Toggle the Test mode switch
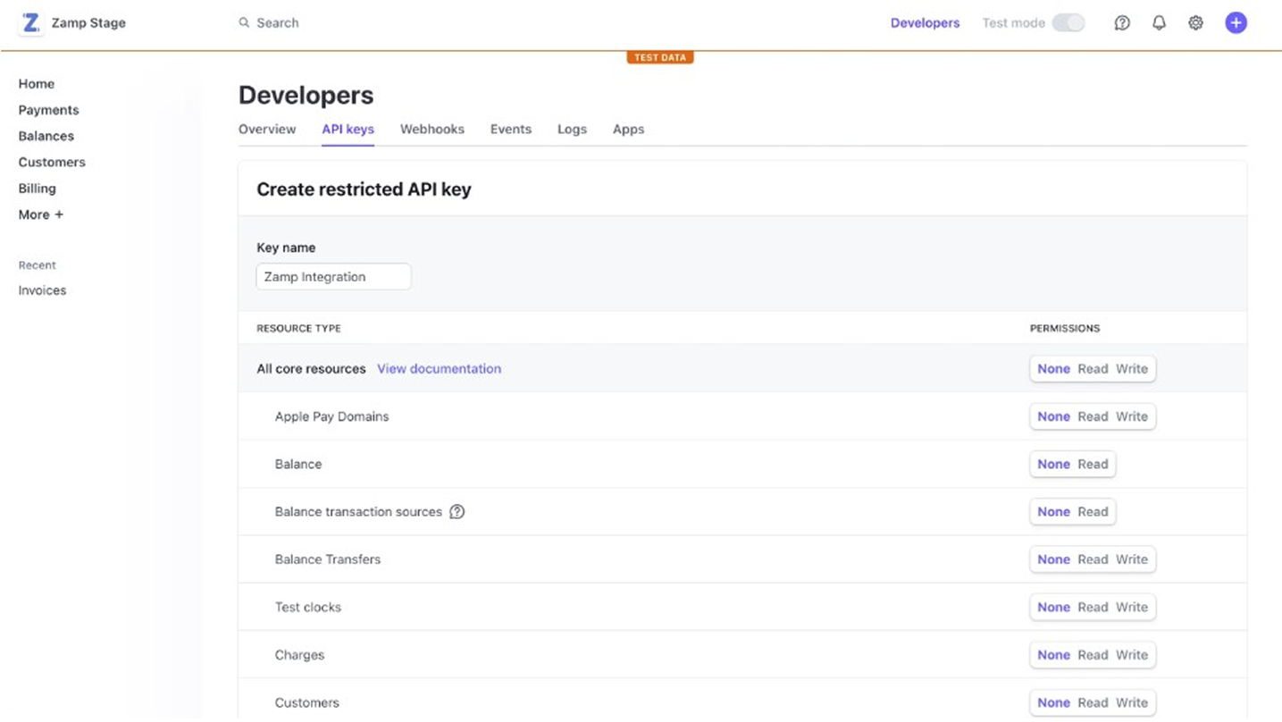The width and height of the screenshot is (1282, 722). point(1068,23)
